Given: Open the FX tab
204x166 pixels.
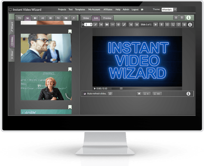Looking at the screenshot, I should pyautogui.click(x=58, y=18).
